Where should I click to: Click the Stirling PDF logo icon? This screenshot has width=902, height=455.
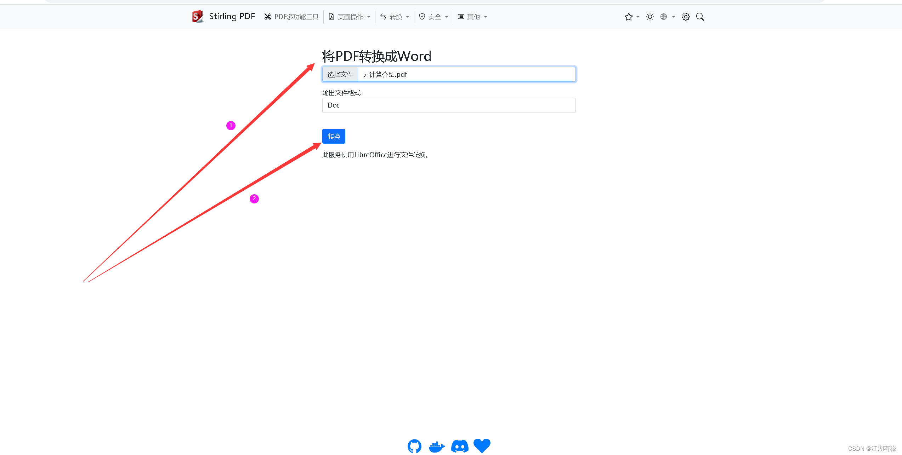pos(198,17)
